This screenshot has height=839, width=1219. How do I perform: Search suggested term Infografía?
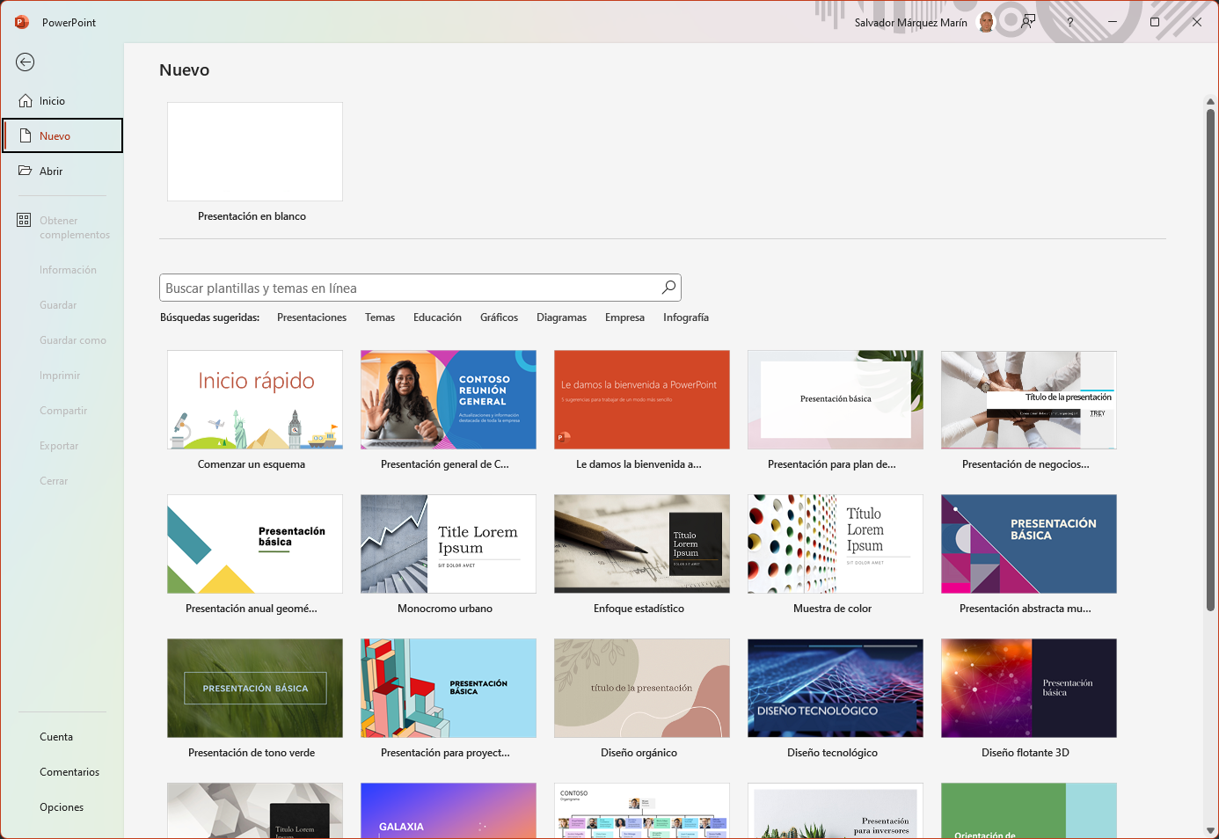(686, 317)
